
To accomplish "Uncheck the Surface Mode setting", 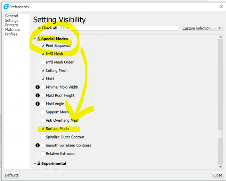I will [x=43, y=129].
